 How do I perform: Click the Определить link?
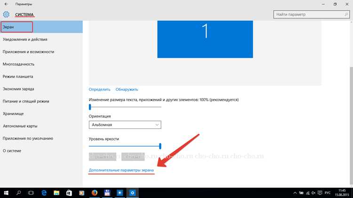click(99, 89)
